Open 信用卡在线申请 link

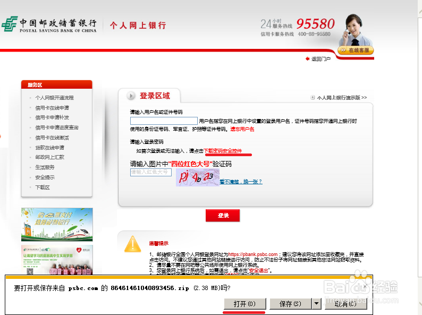coord(52,108)
